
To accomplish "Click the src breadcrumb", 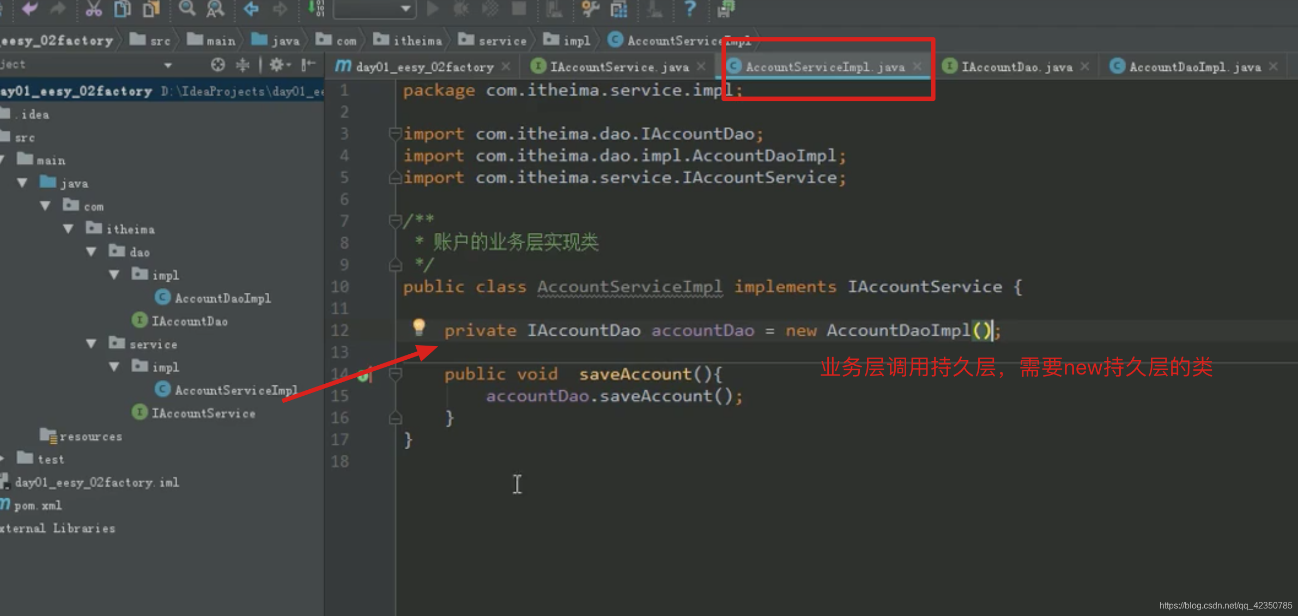I will click(150, 40).
